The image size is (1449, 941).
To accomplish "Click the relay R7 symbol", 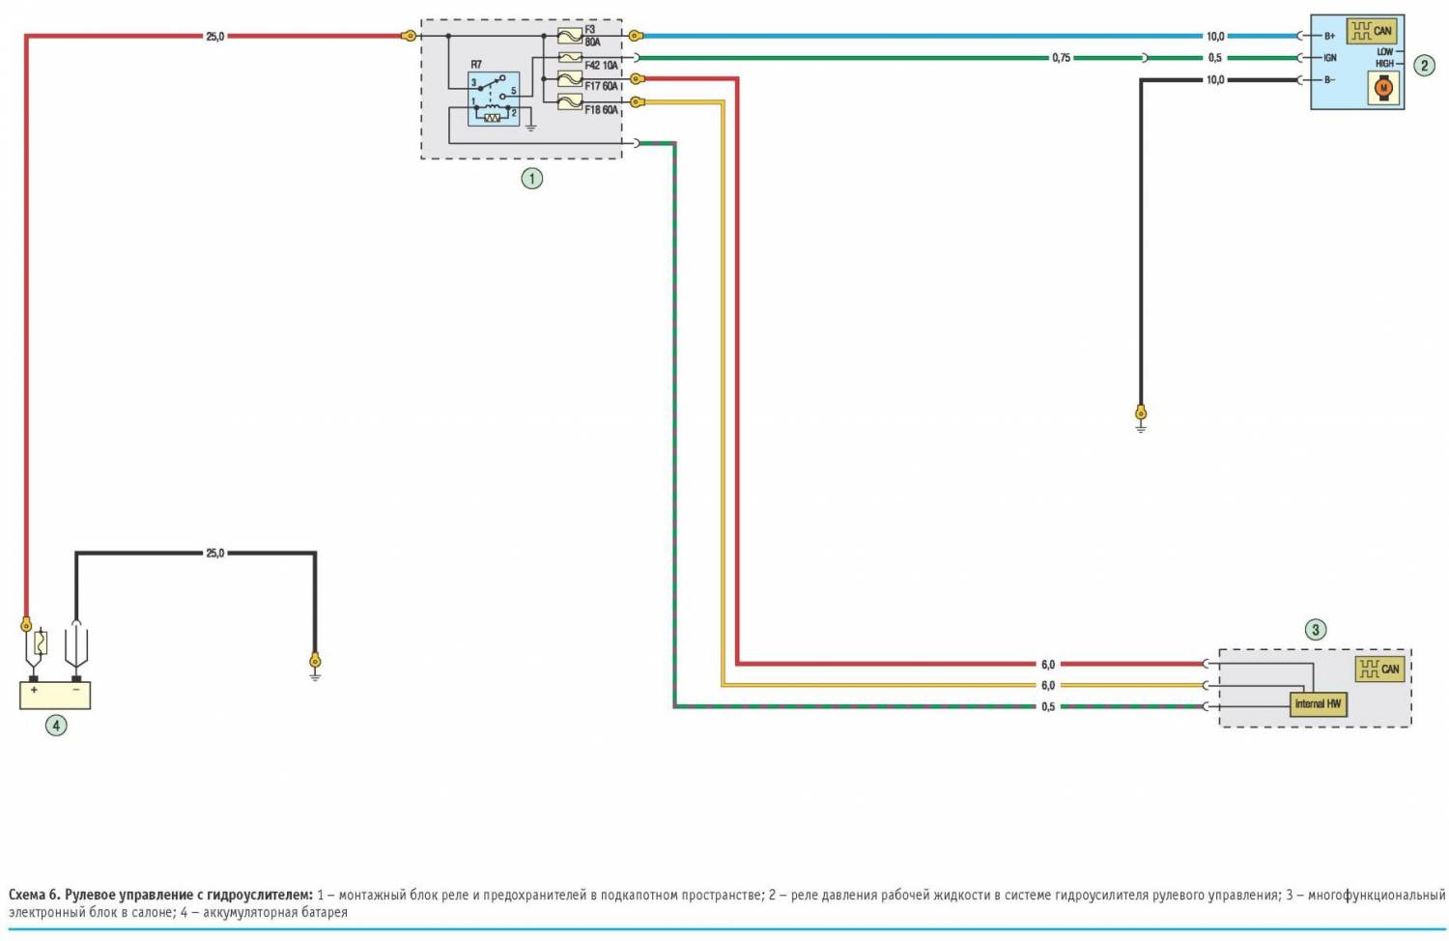I will point(494,99).
